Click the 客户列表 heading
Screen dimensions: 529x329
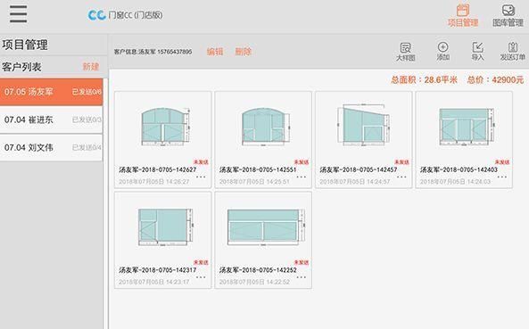coord(21,67)
